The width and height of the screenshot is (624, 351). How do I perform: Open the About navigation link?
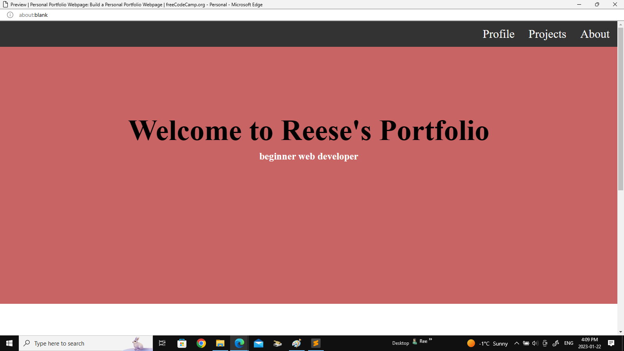[x=595, y=34]
